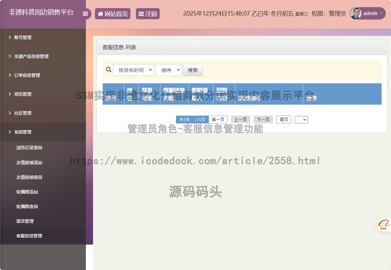
Task: Select 客服信息管理 menu item
Action: 29,236
